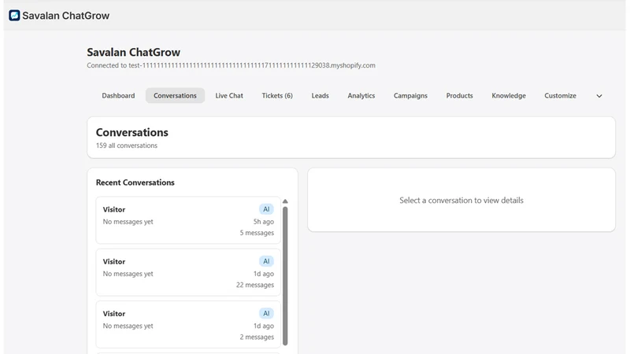Image resolution: width=630 pixels, height=354 pixels.
Task: Click the conversations list scrollbar thumb
Action: pyautogui.click(x=285, y=276)
